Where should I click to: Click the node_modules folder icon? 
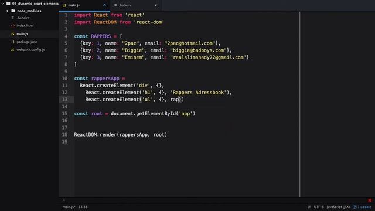tap(13, 11)
